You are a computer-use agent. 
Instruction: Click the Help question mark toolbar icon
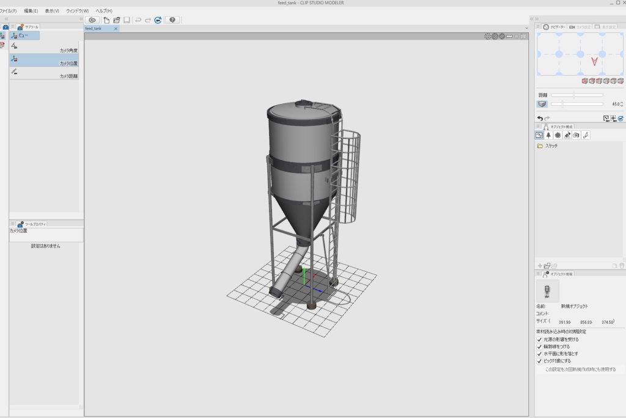pos(172,20)
